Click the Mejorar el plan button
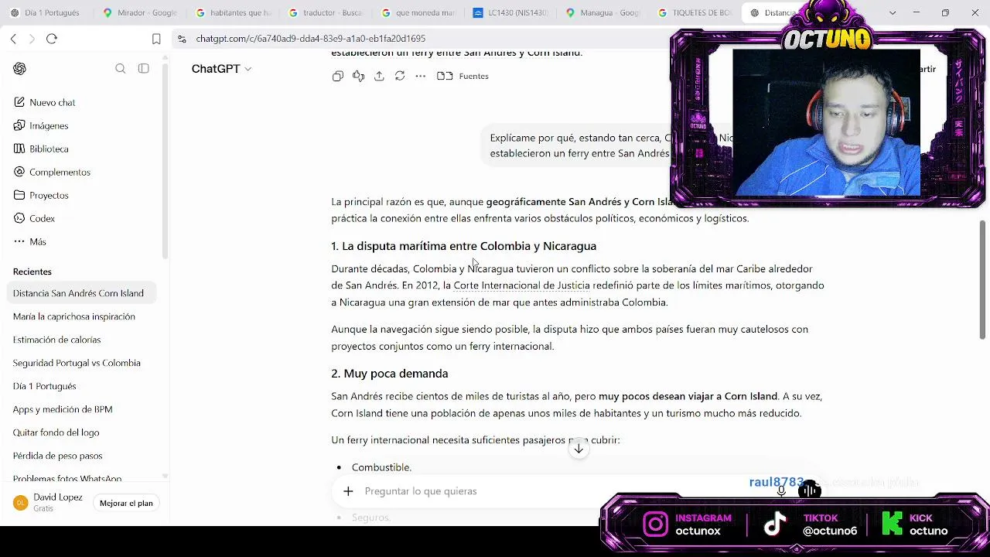This screenshot has height=557, width=990. click(x=126, y=503)
